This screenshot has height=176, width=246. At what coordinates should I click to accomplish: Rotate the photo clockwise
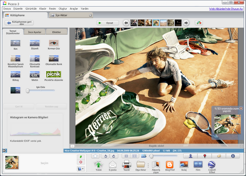click(114, 156)
